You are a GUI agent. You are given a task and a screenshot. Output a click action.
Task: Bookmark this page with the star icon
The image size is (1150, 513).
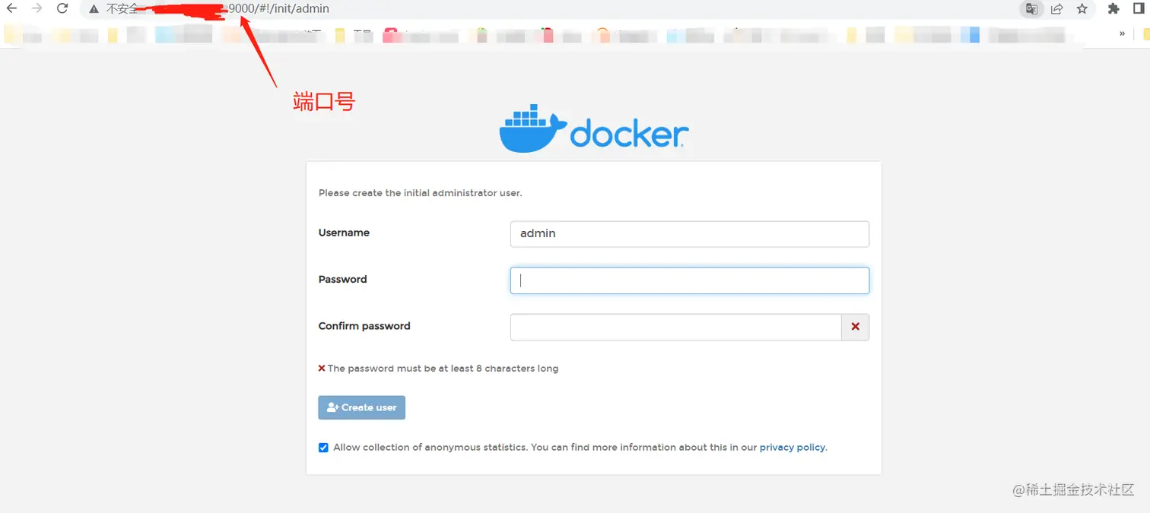(1082, 9)
